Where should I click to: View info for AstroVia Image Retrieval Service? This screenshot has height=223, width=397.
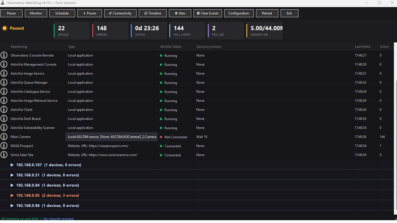(x=4, y=100)
